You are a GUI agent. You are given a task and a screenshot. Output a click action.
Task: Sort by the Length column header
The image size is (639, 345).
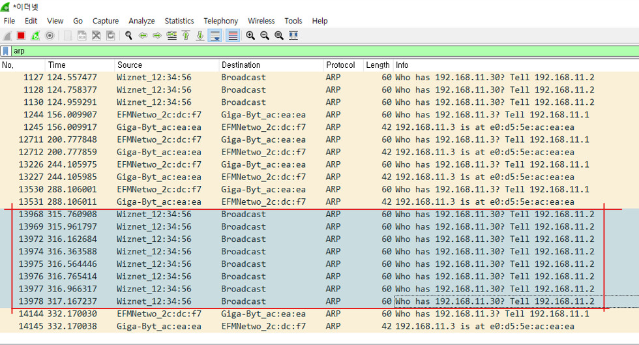click(x=378, y=65)
